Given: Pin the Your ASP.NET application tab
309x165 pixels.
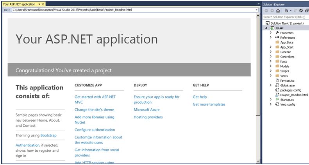Looking at the screenshot, I should tap(39, 4).
